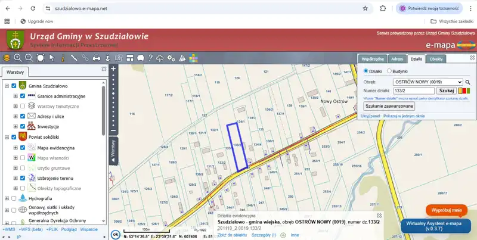Click the triangular prism toolbar icon

[x=182, y=58]
